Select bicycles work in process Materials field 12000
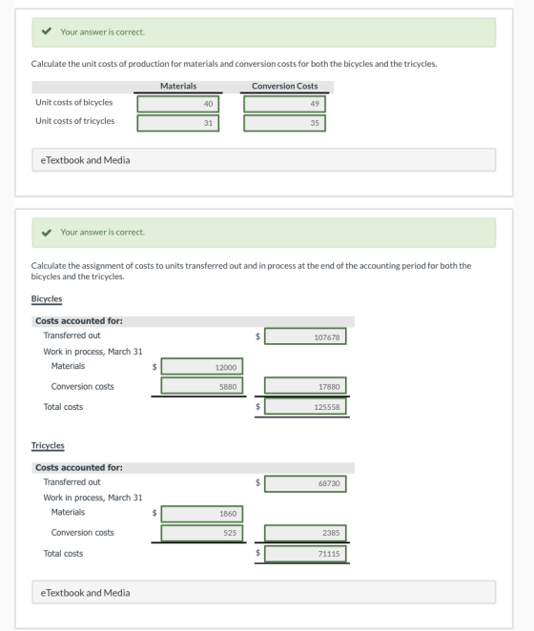Screen dimensions: 534x631 click(x=202, y=367)
